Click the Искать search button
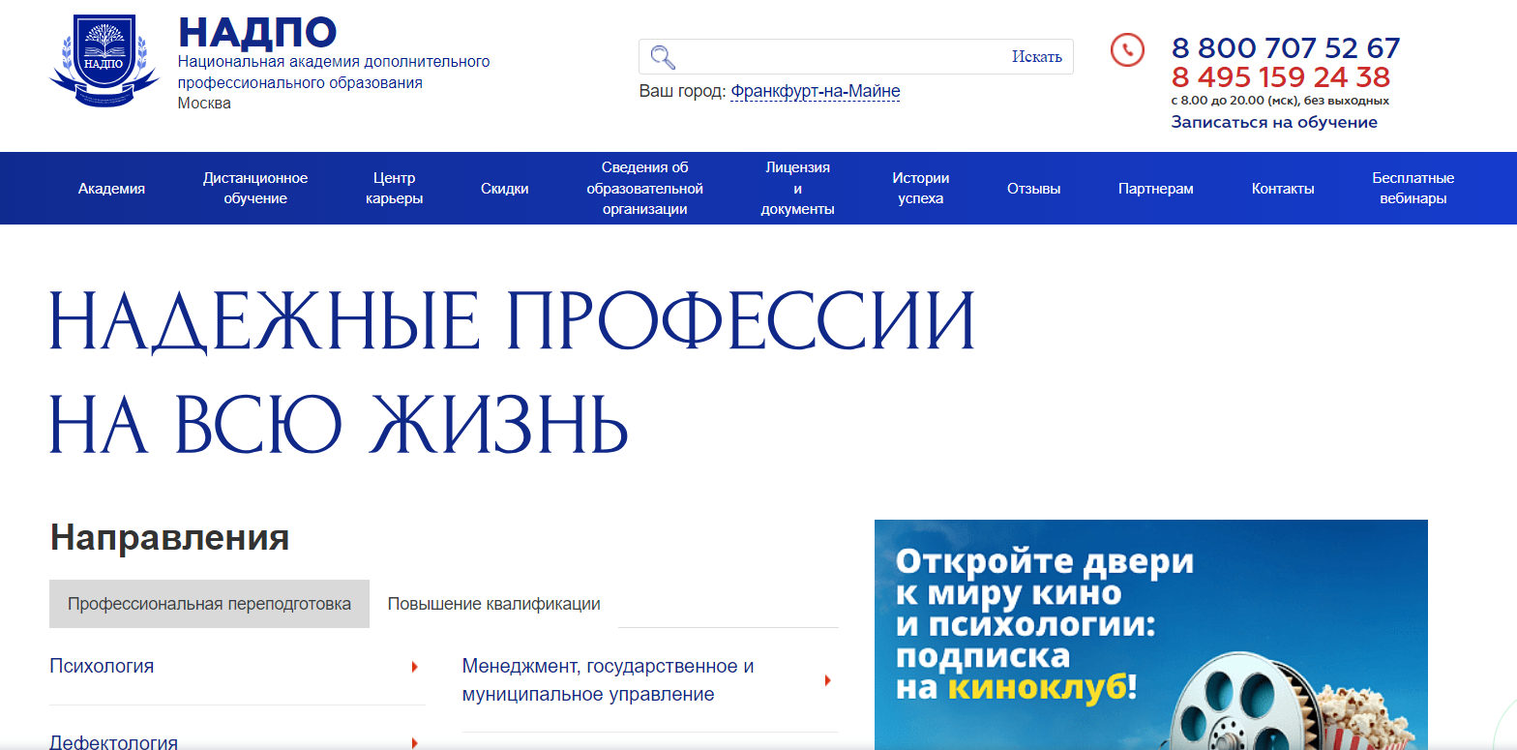Image resolution: width=1517 pixels, height=750 pixels. pyautogui.click(x=1036, y=56)
